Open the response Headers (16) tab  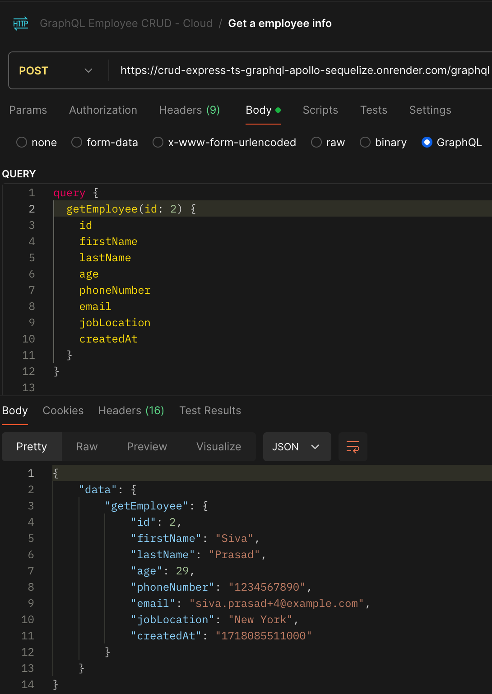pyautogui.click(x=131, y=411)
